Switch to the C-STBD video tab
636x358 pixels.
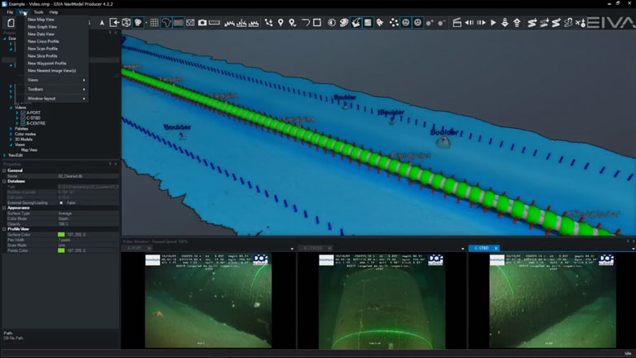(x=484, y=248)
